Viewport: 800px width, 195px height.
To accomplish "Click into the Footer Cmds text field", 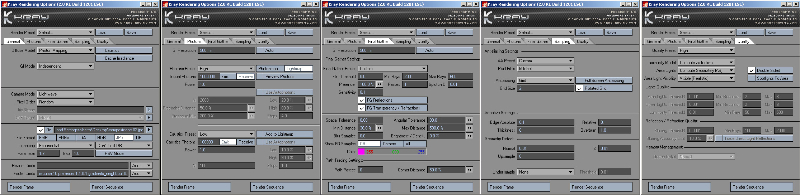I will [83, 174].
